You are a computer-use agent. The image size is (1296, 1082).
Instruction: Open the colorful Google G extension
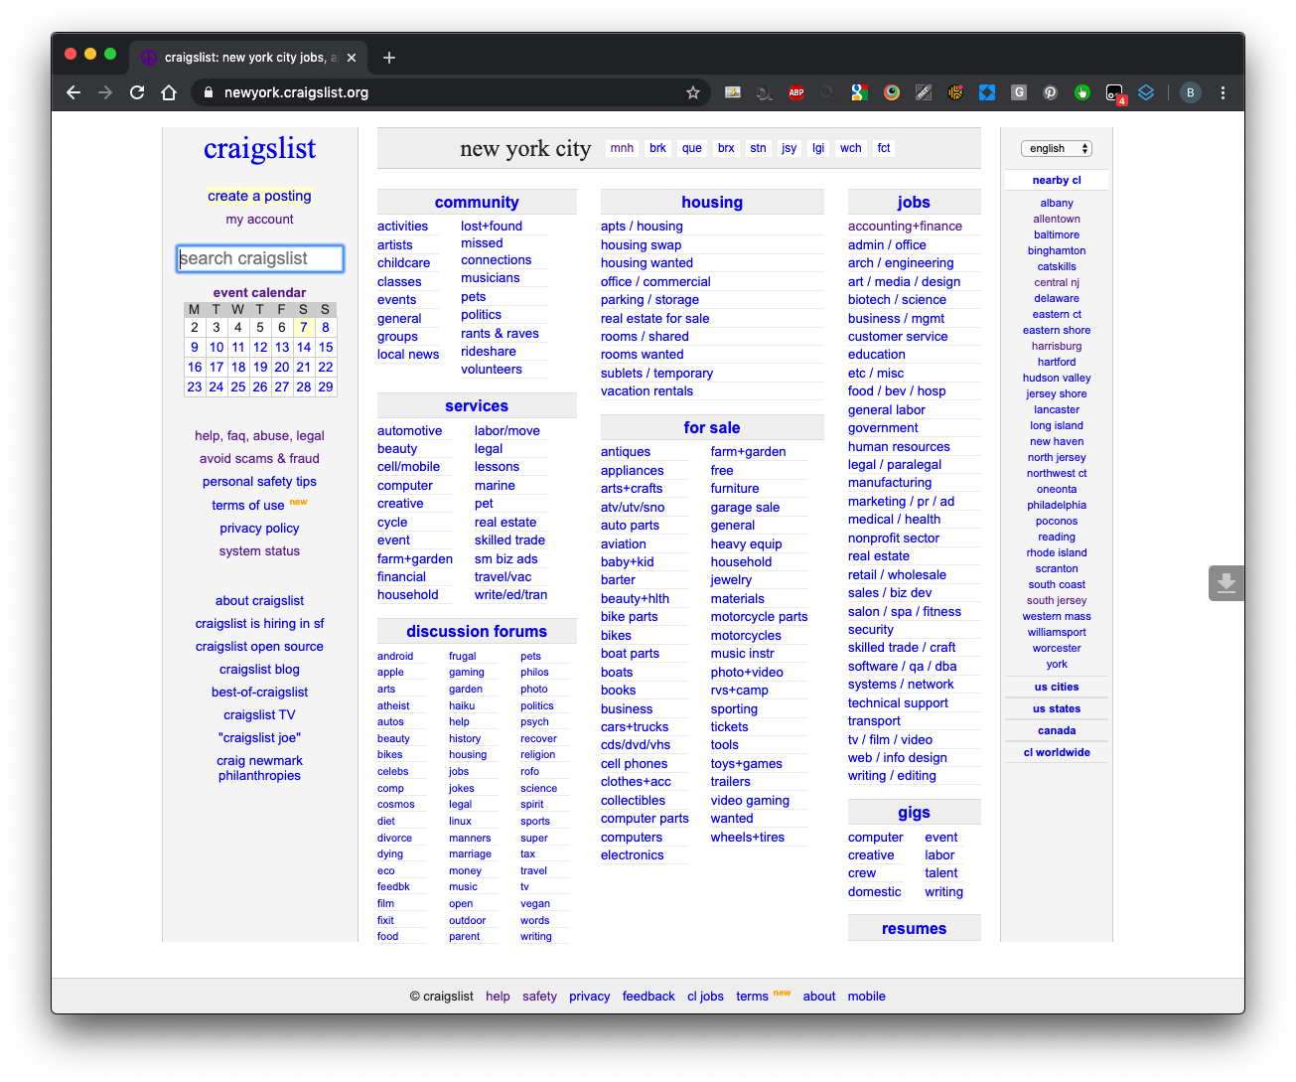[860, 92]
